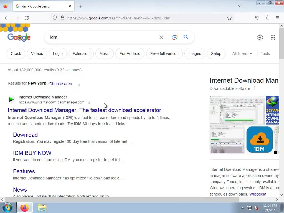Select the For Android filter chip
Viewport: 284px width, 213px height.
click(x=130, y=54)
